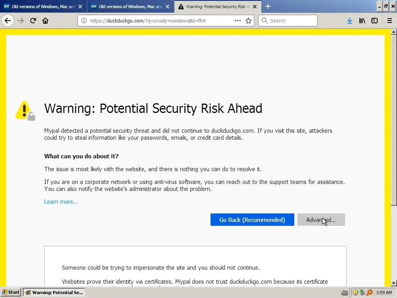Toggle the sidebar view icon

[375, 21]
